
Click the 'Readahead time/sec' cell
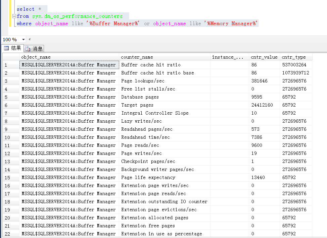[x=165, y=137]
